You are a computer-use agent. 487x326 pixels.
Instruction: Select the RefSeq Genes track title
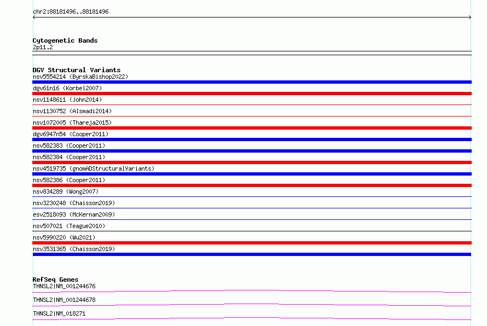(55, 280)
